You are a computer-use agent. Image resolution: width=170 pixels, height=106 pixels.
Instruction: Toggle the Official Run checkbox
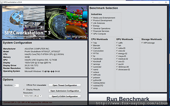click(24, 85)
